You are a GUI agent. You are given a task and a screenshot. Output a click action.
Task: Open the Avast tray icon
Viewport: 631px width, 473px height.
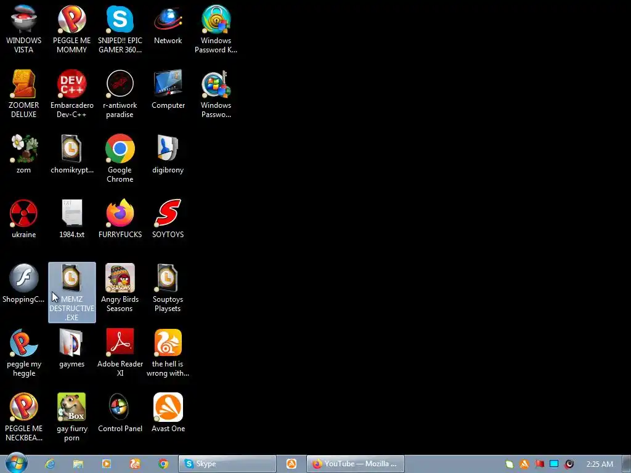pos(524,464)
